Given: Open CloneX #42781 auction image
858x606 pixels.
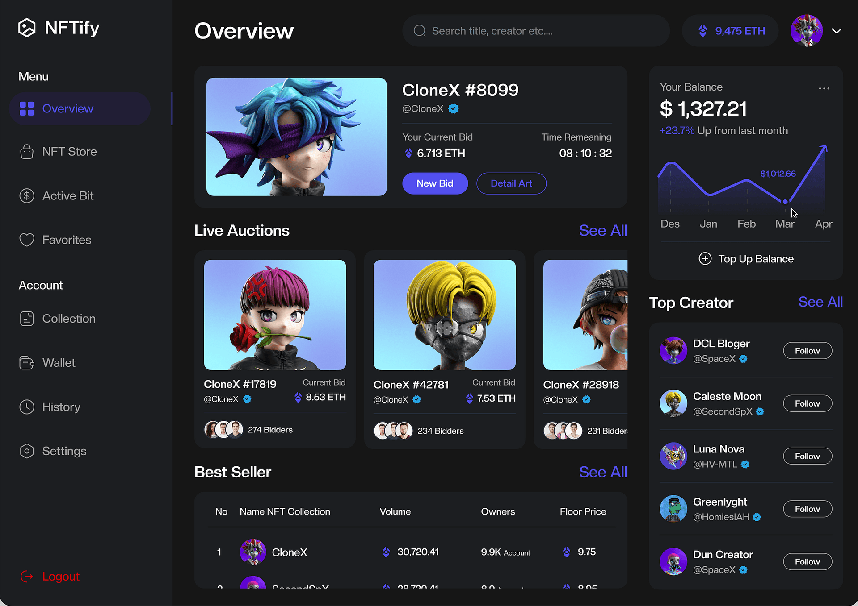Looking at the screenshot, I should pyautogui.click(x=445, y=315).
